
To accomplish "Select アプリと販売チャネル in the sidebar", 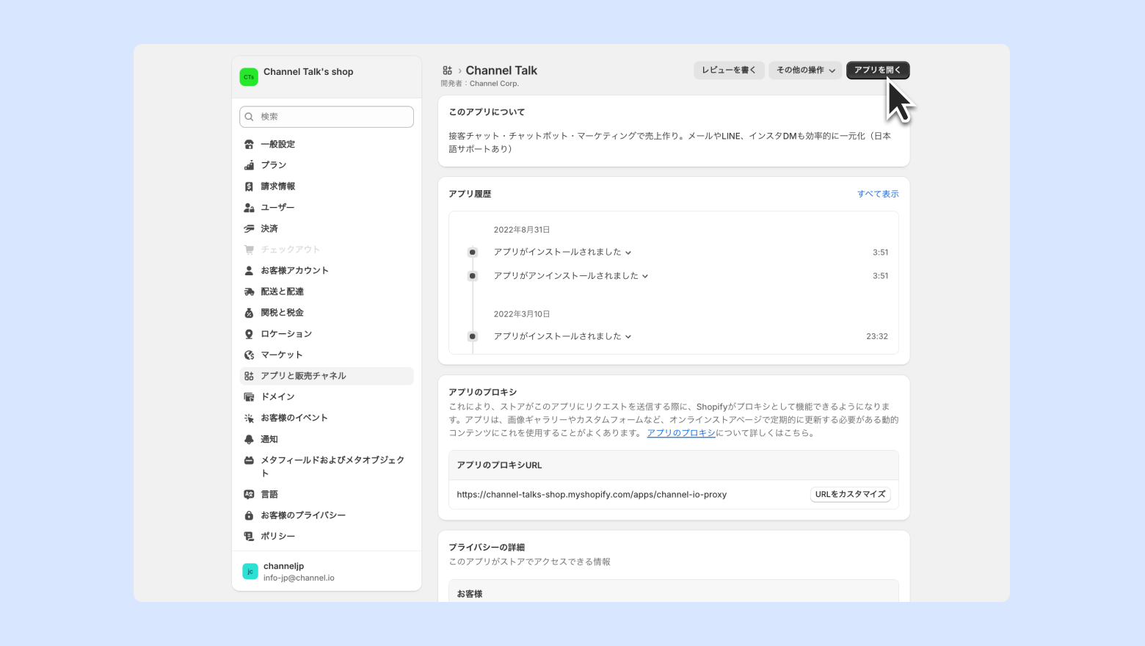I will [327, 376].
